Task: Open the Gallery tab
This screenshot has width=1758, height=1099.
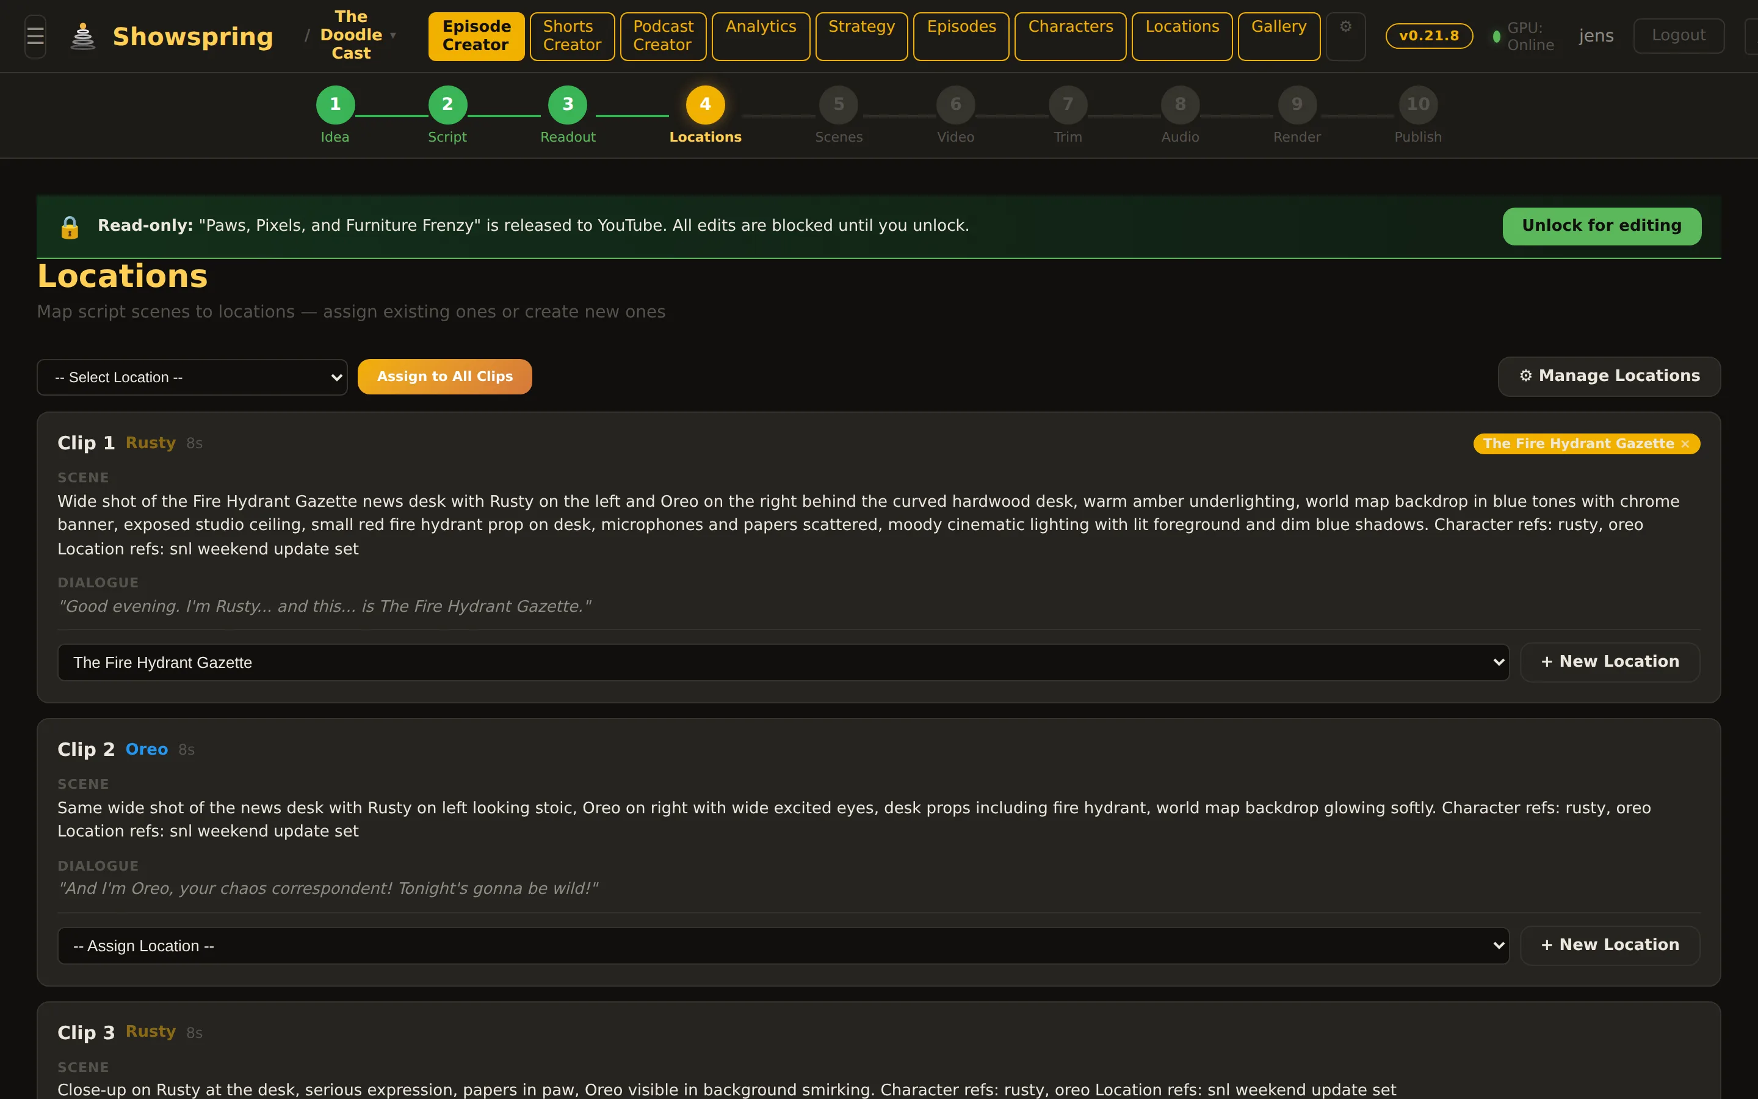Action: click(x=1279, y=37)
